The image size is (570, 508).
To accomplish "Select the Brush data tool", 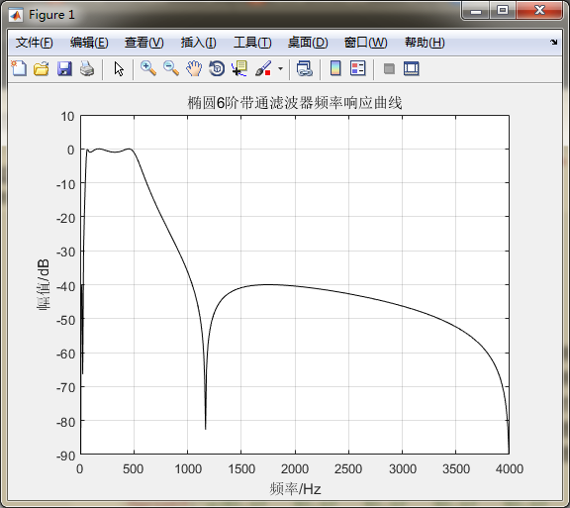I will 263,68.
